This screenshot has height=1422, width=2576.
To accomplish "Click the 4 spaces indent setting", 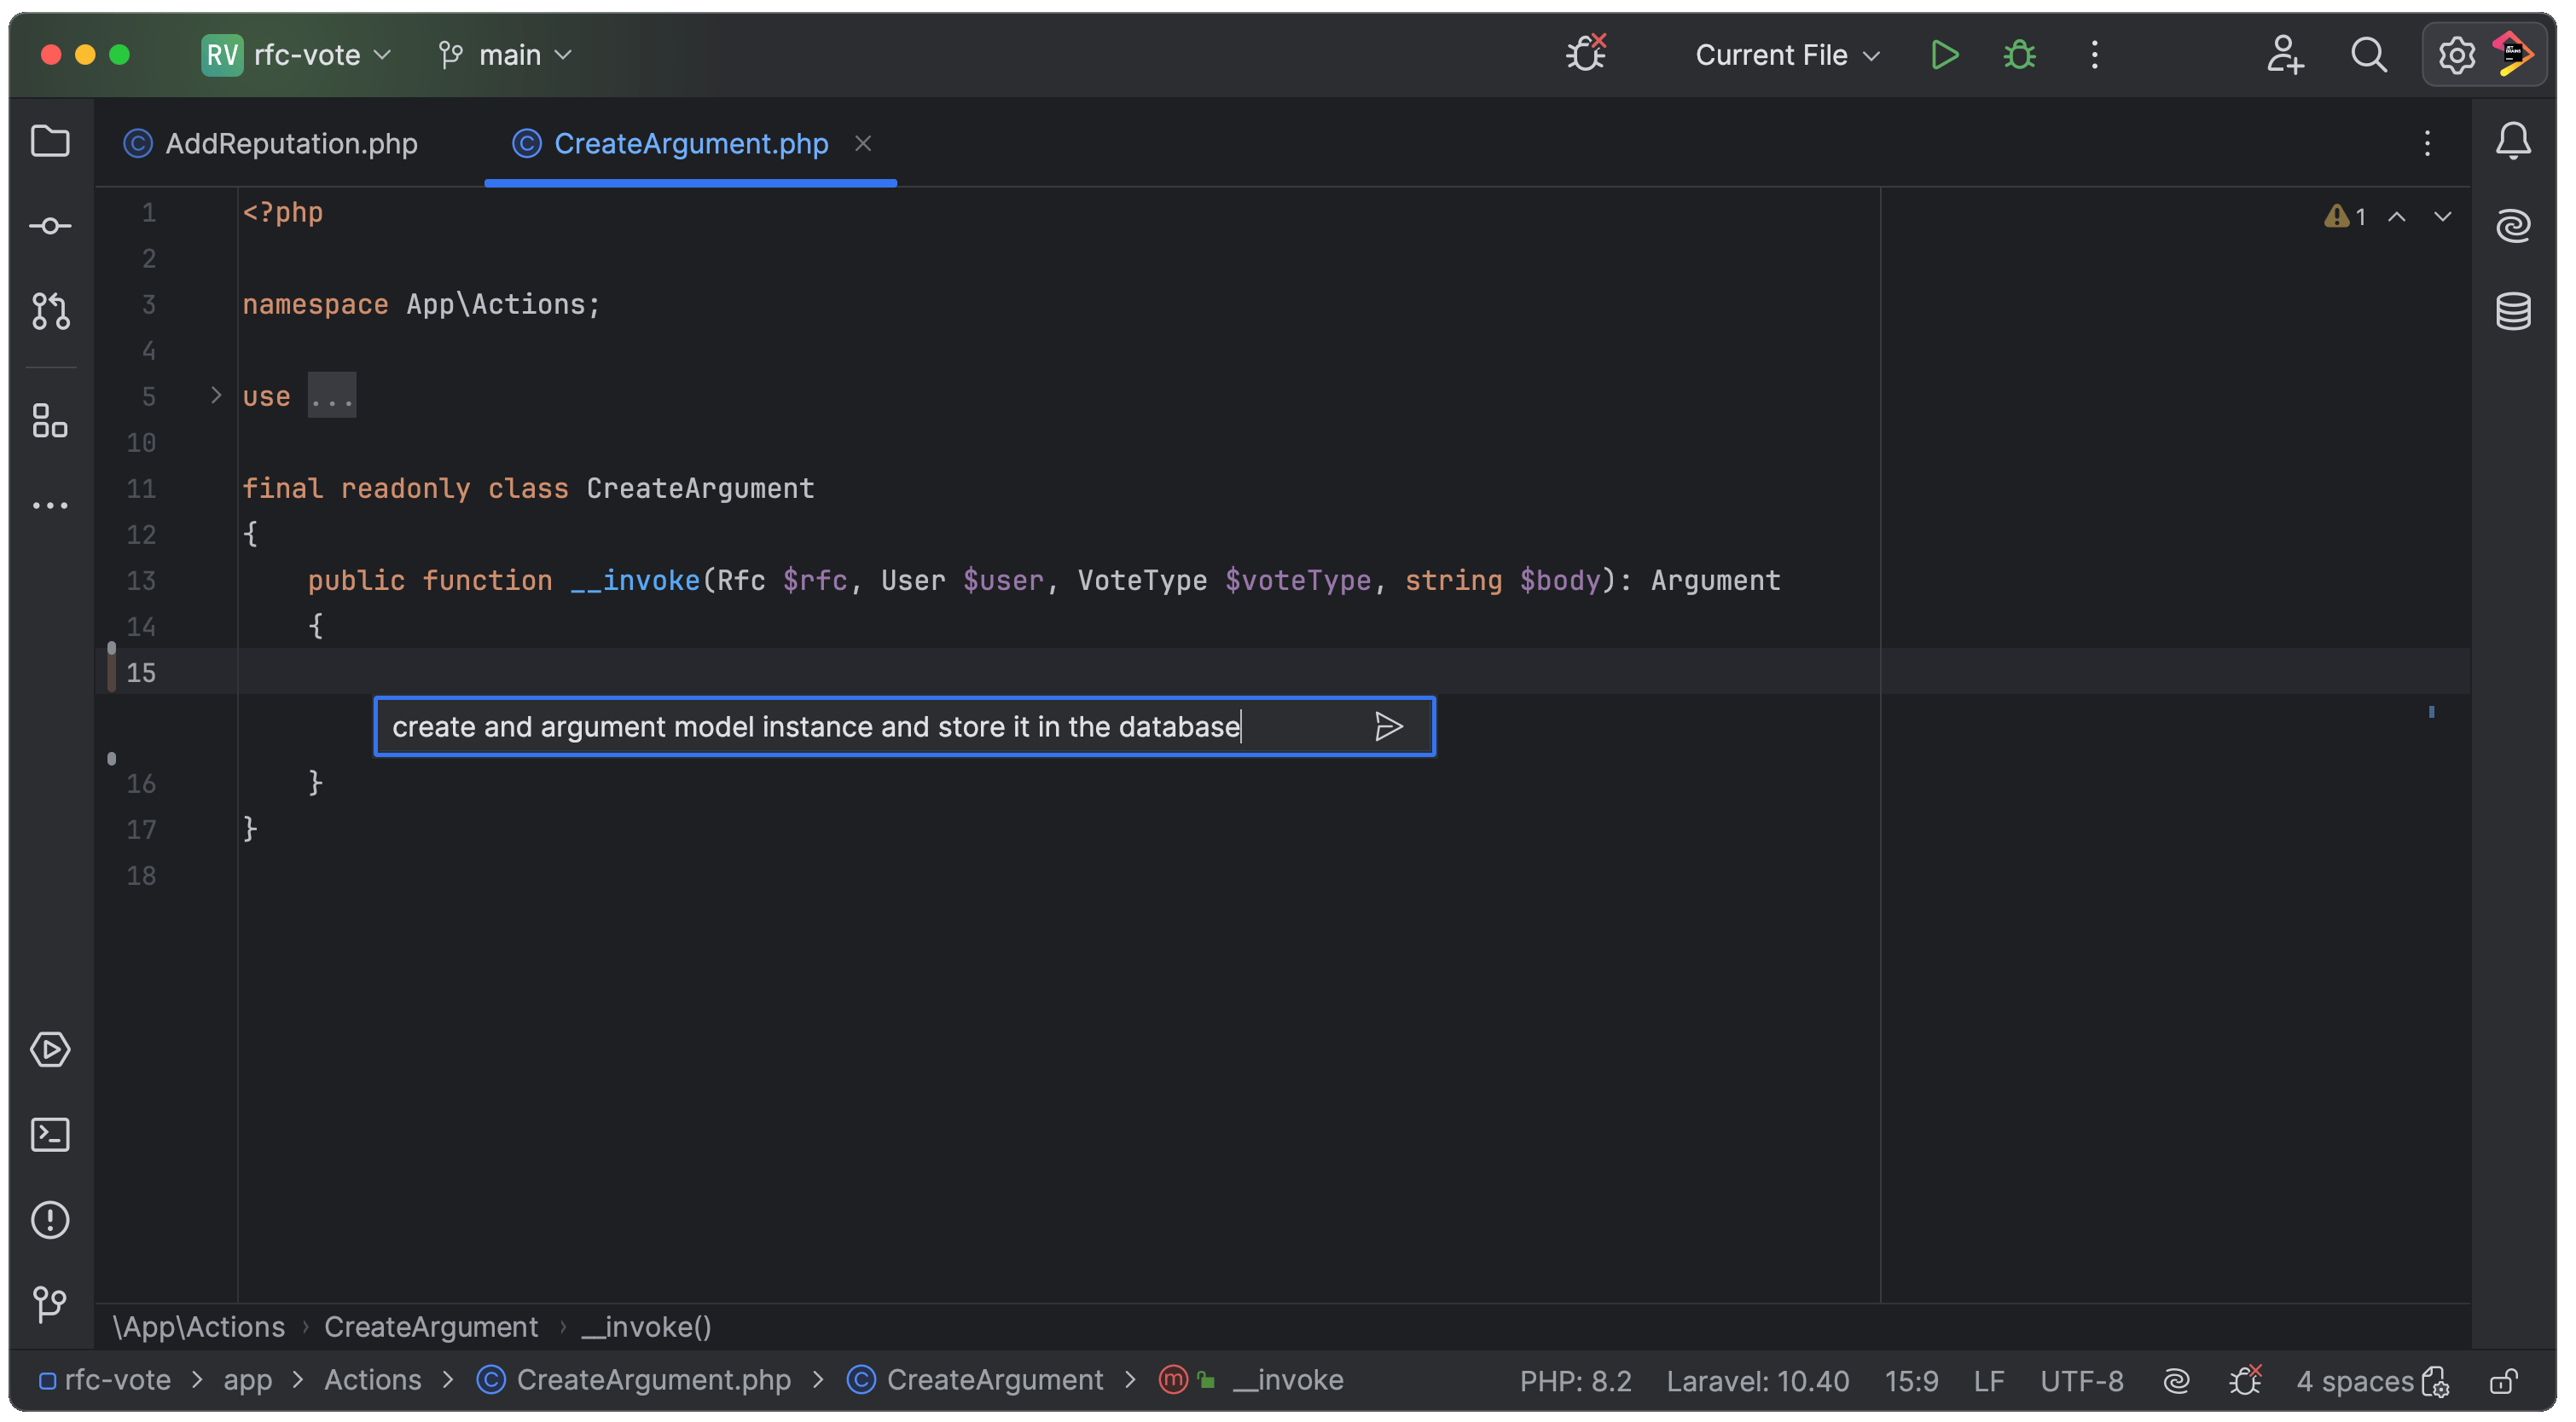I will tap(2354, 1381).
